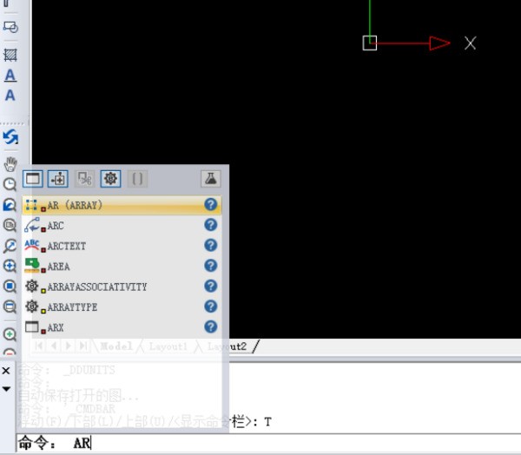Toggle the disabled scissors filter button in popup
This screenshot has height=455, width=521.
point(84,179)
